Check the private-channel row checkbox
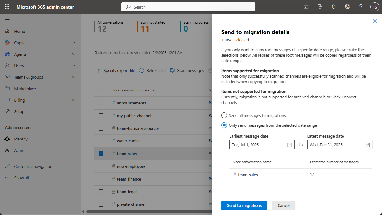Screen dimensions: 382x215 pos(101,204)
